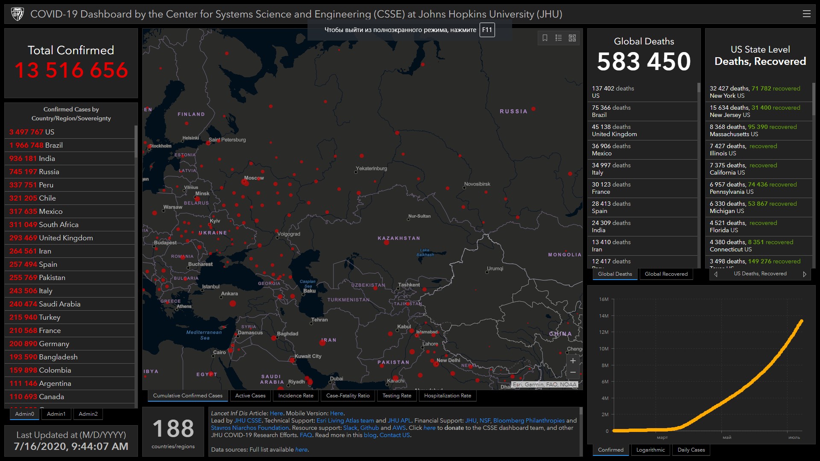Open the map legend icon
Viewport: 820px width, 461px height.
pyautogui.click(x=559, y=38)
